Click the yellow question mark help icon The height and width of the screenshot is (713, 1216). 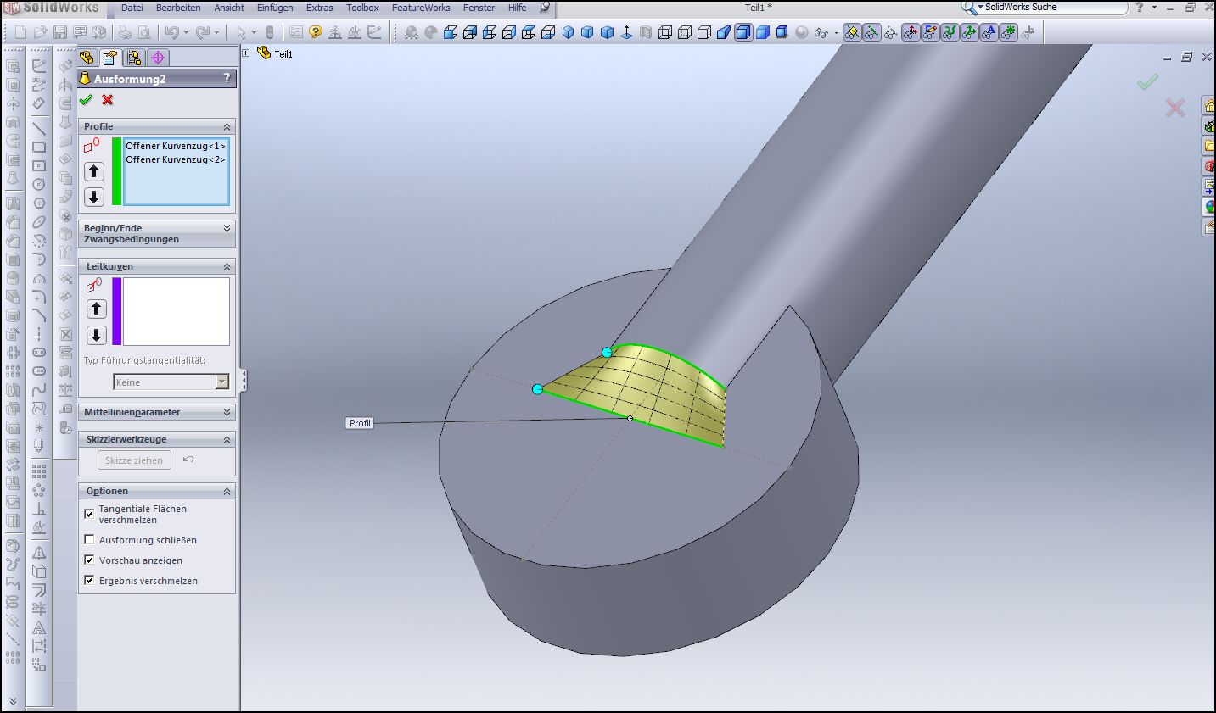pos(316,32)
